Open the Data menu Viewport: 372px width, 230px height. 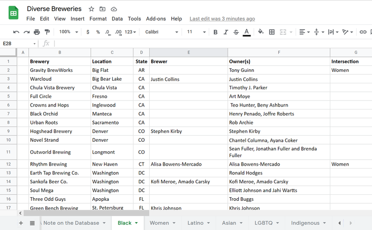click(x=117, y=19)
